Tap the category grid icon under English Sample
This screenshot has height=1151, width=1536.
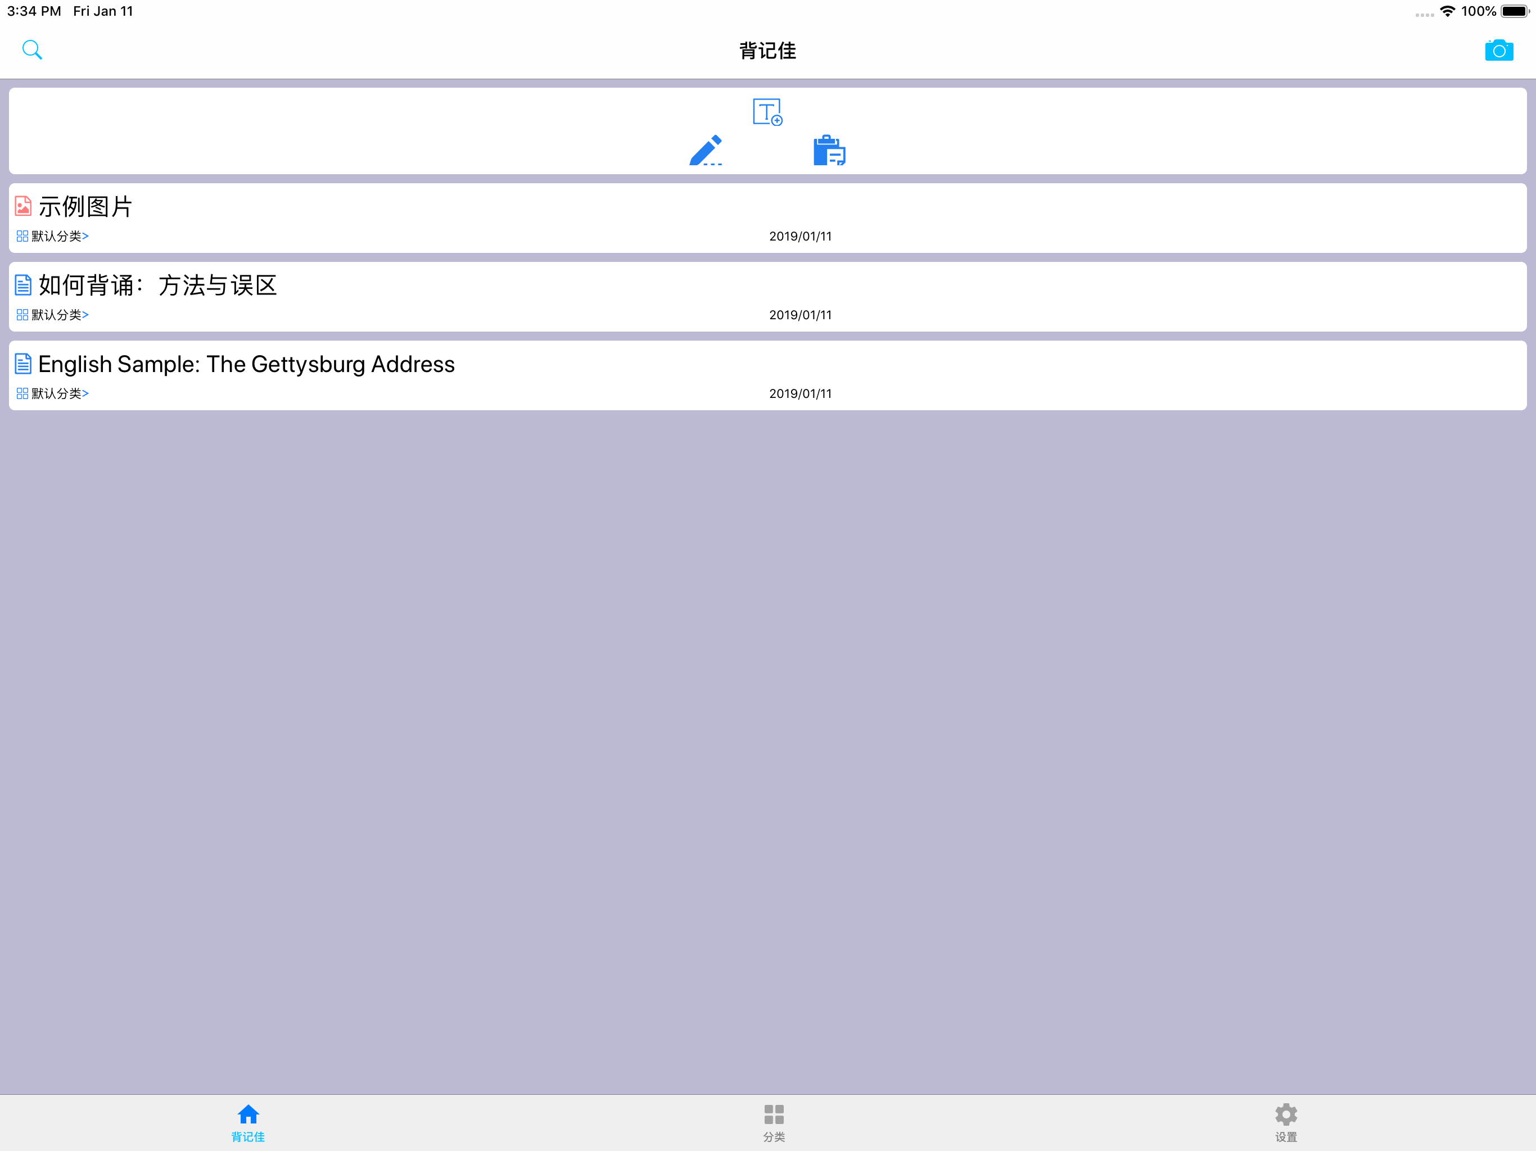(22, 393)
